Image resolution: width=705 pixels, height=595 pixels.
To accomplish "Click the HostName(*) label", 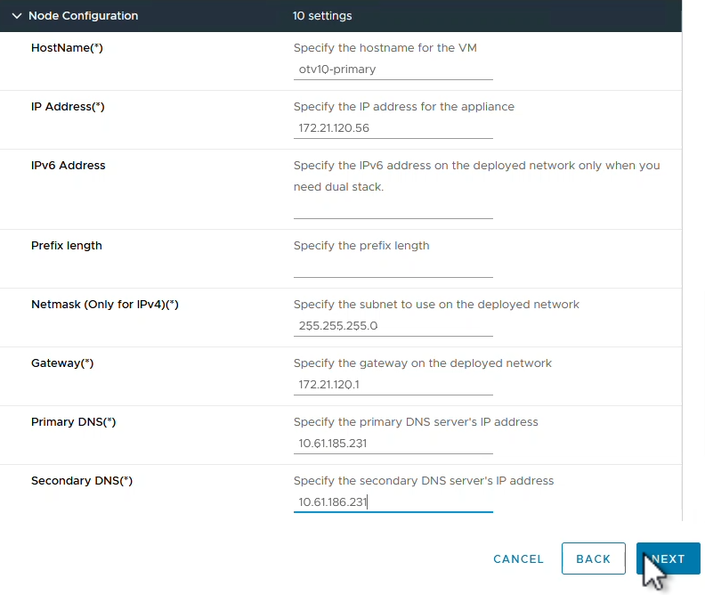I will (67, 48).
